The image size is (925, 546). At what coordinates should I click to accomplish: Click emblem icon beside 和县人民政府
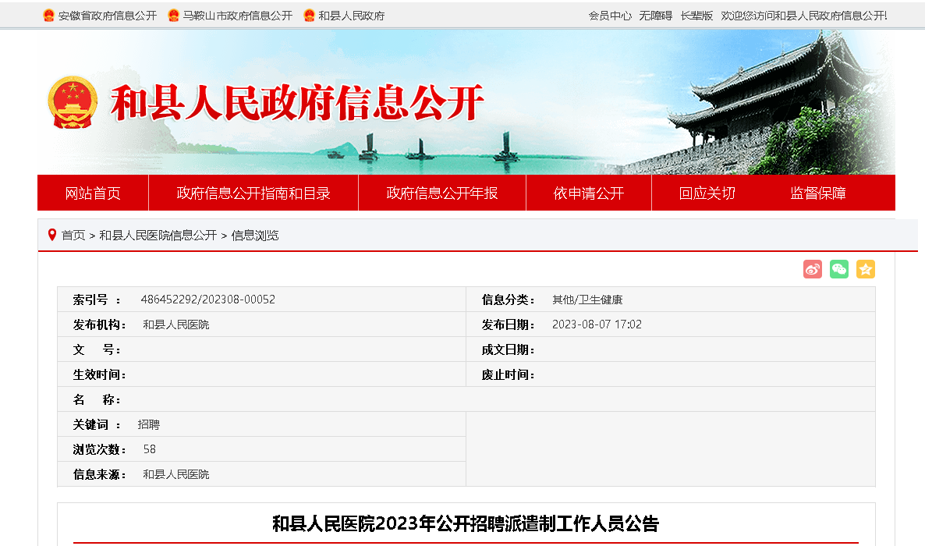pyautogui.click(x=309, y=16)
